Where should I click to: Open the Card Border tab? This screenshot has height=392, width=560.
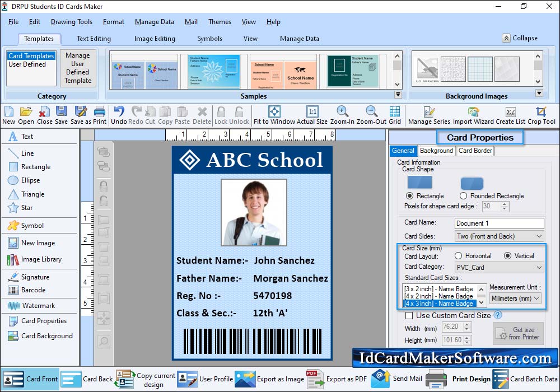point(475,151)
